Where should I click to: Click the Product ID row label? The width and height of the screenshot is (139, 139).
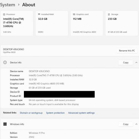click(16, 96)
